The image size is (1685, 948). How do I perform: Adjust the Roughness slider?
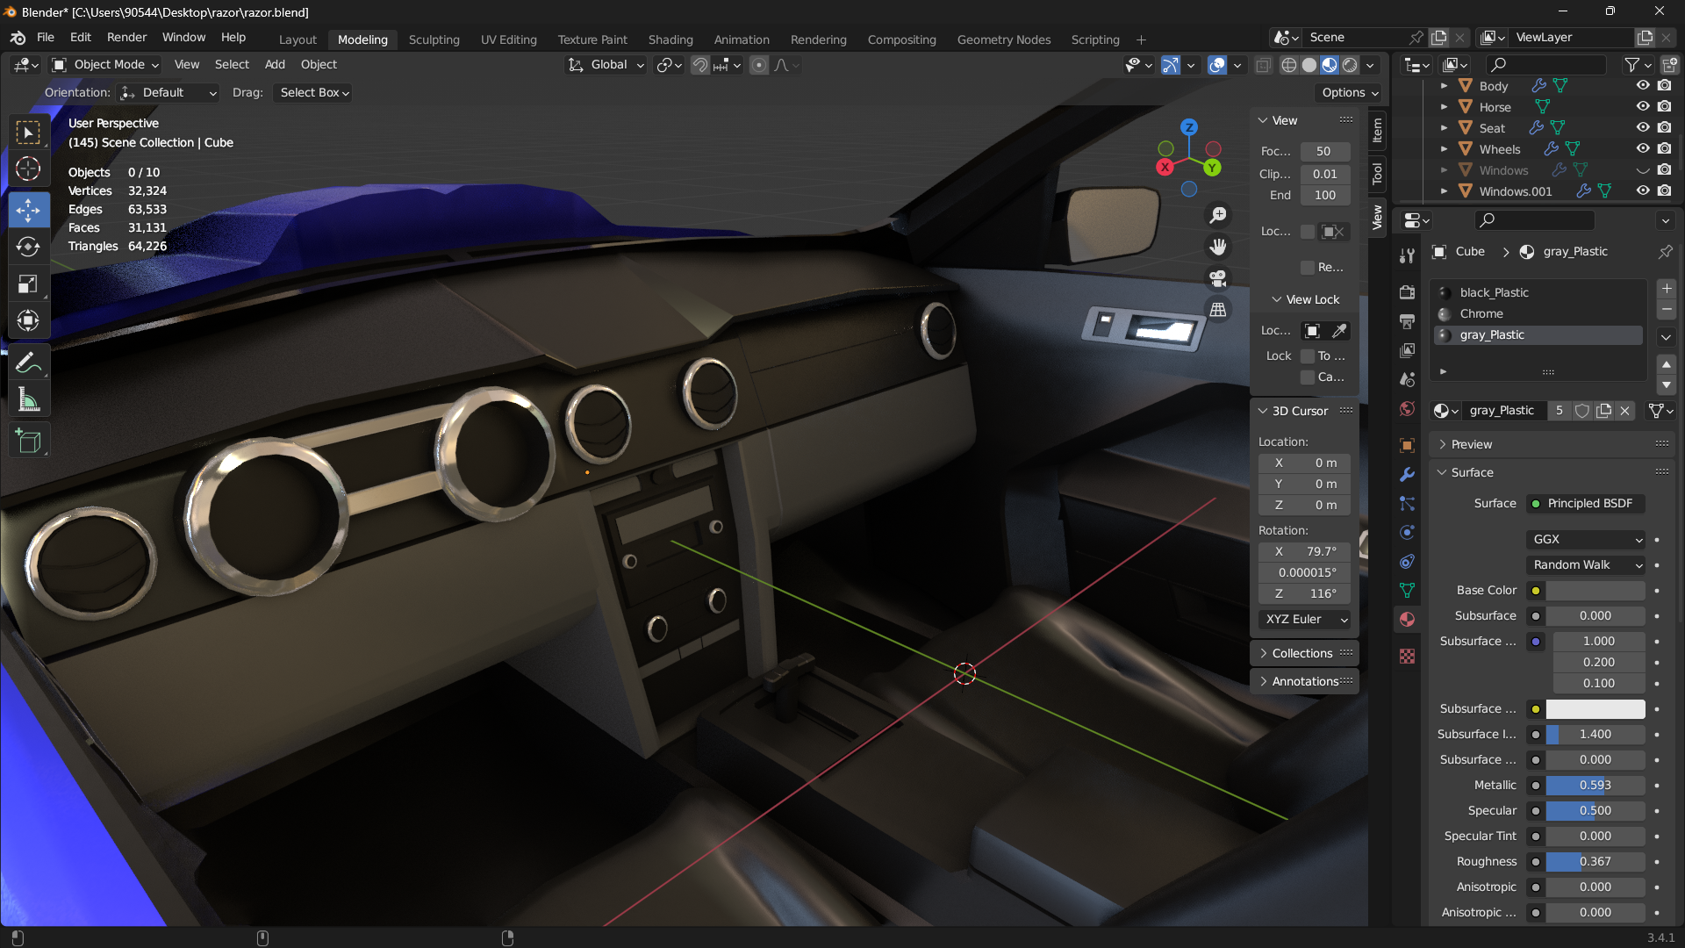1595,861
